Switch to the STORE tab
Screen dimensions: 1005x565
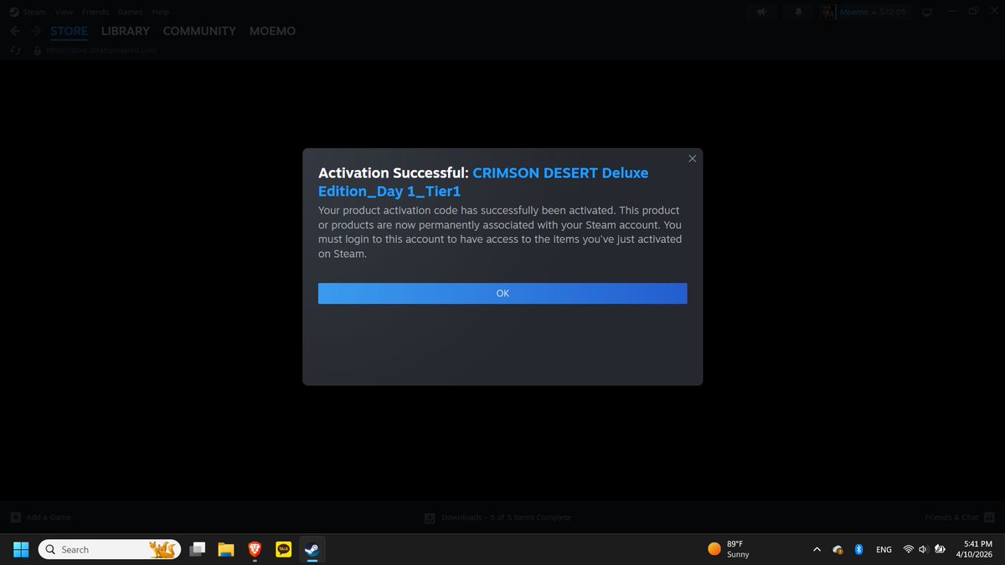(x=69, y=31)
